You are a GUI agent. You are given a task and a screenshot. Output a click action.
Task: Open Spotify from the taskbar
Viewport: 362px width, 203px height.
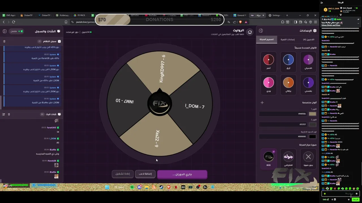click(x=132, y=187)
